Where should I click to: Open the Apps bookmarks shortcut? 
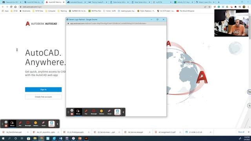(x=5, y=11)
